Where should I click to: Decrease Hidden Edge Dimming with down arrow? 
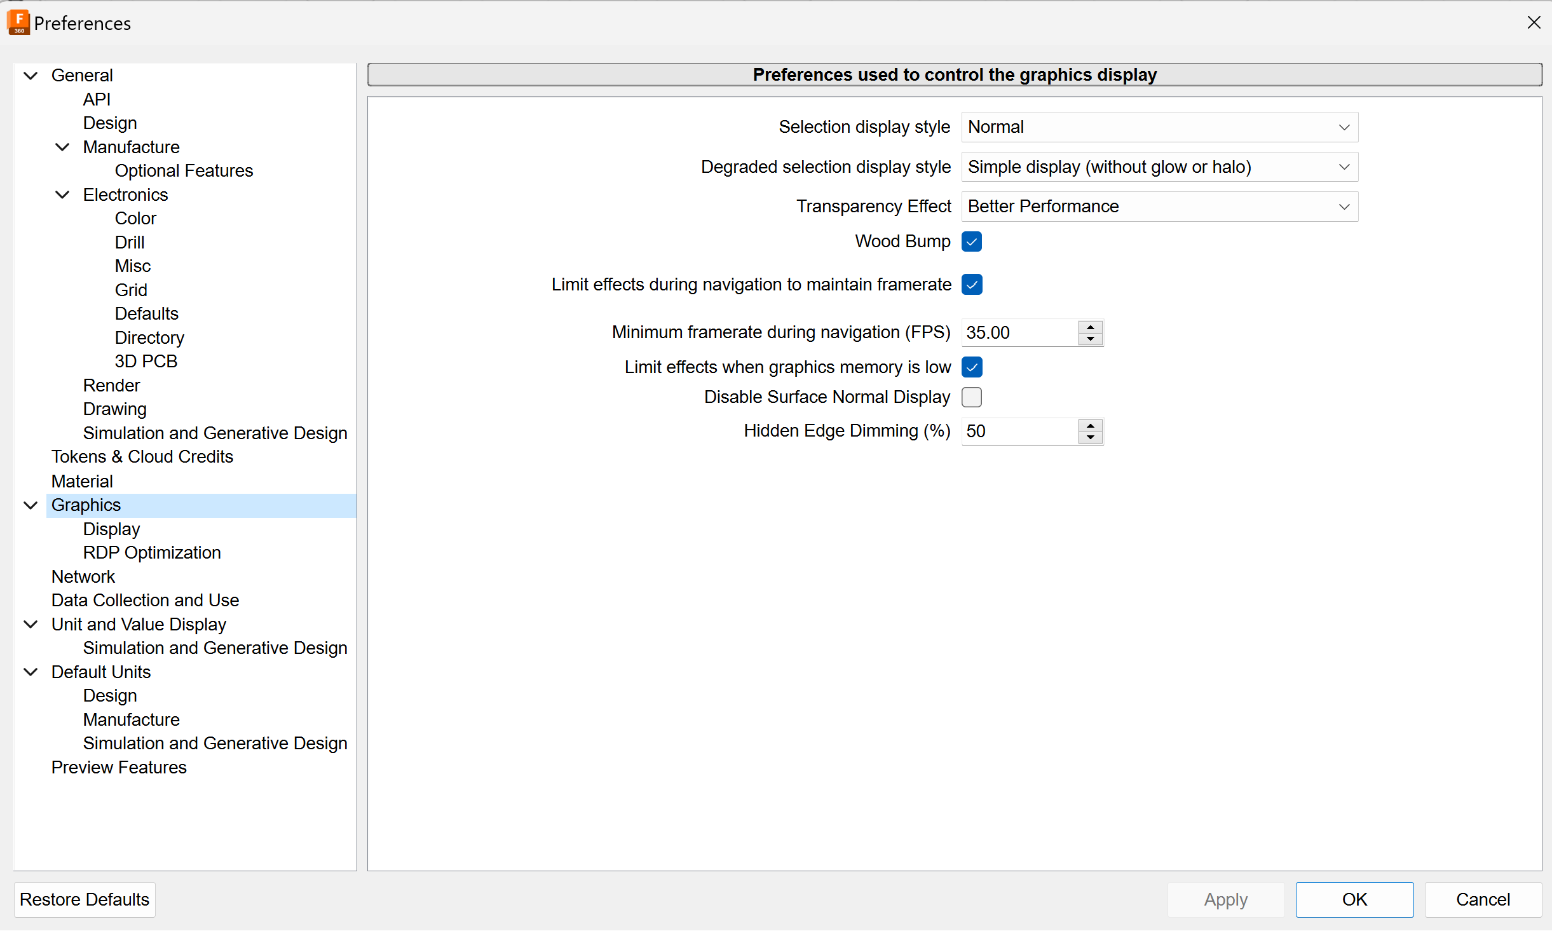click(1090, 438)
